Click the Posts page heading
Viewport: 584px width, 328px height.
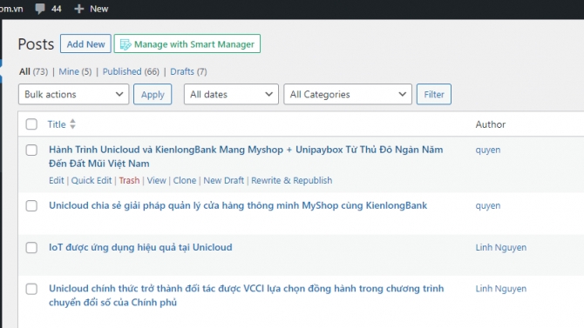pos(36,44)
